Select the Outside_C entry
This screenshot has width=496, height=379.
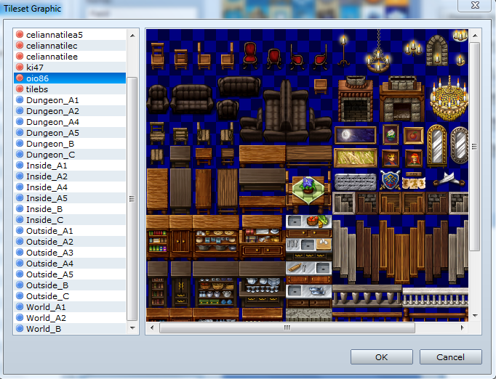tap(70, 296)
